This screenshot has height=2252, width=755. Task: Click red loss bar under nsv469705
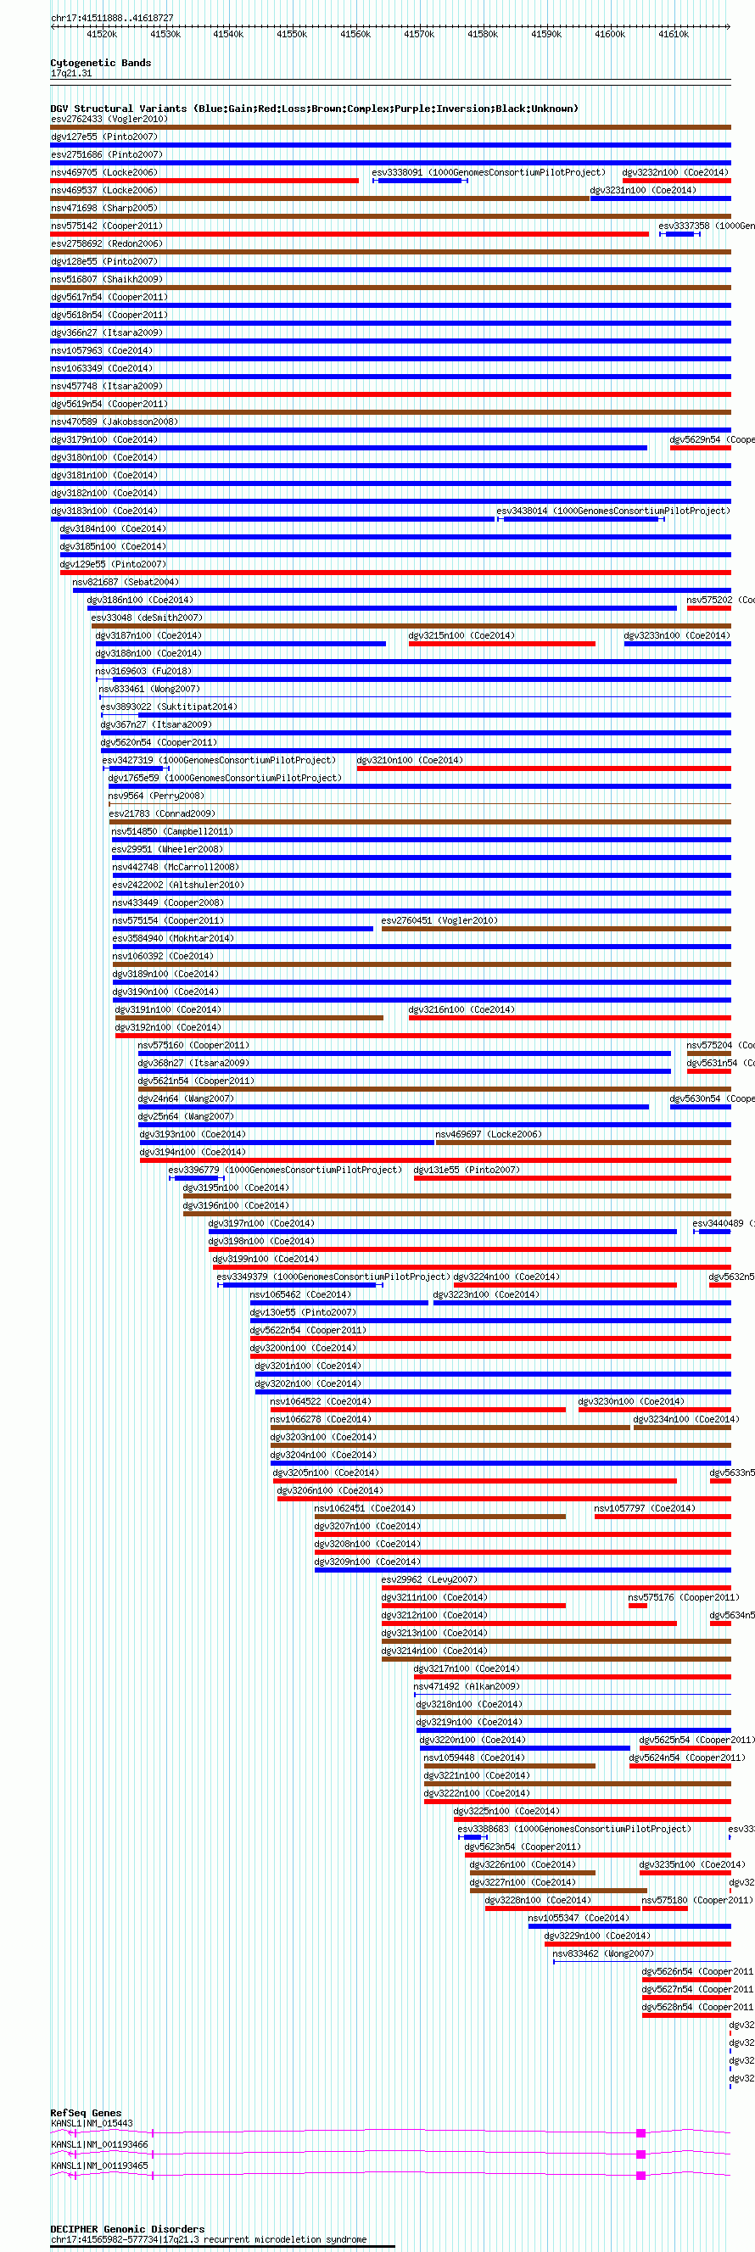[x=204, y=181]
